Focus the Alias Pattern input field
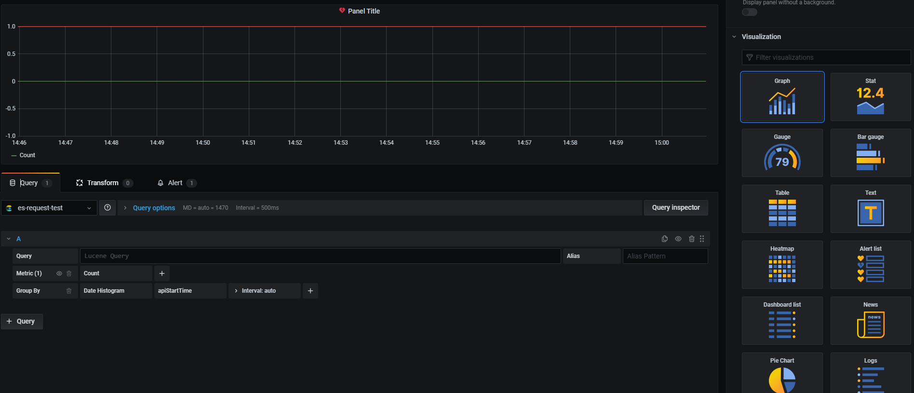The height and width of the screenshot is (393, 914). [x=665, y=256]
